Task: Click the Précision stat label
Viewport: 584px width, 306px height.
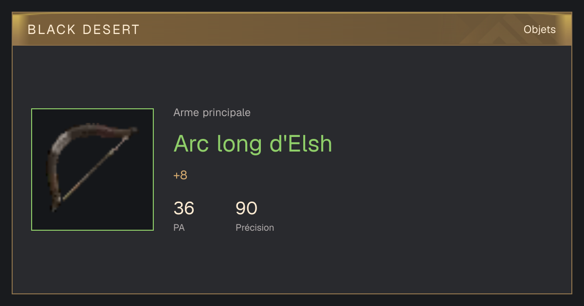Action: coord(255,227)
